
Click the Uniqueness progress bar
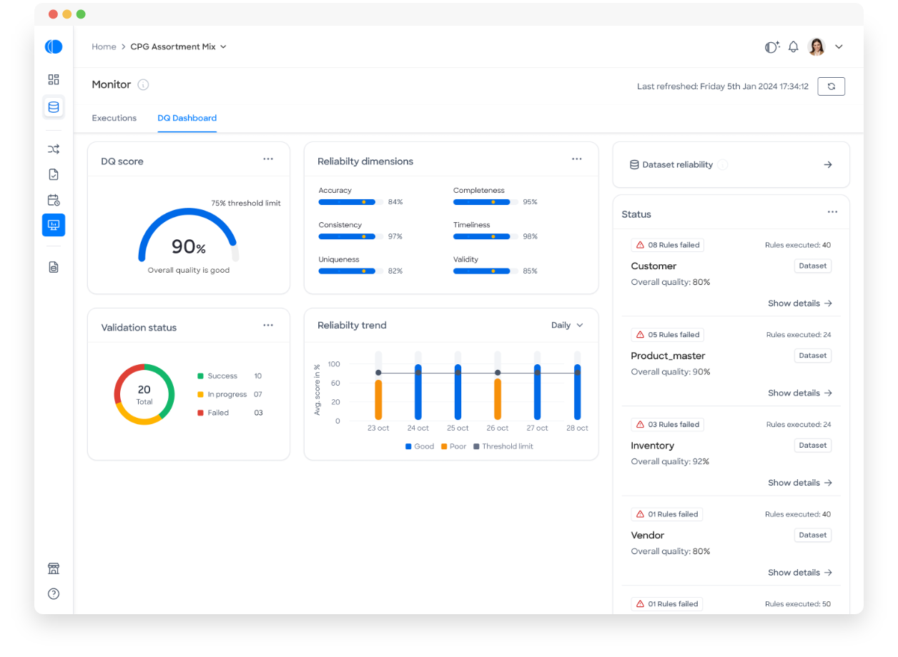351,271
